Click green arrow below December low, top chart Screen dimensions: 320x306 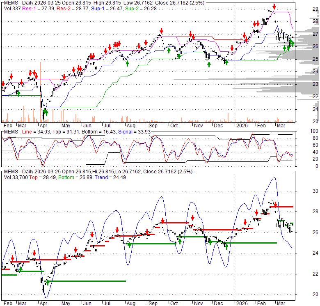click(226, 64)
